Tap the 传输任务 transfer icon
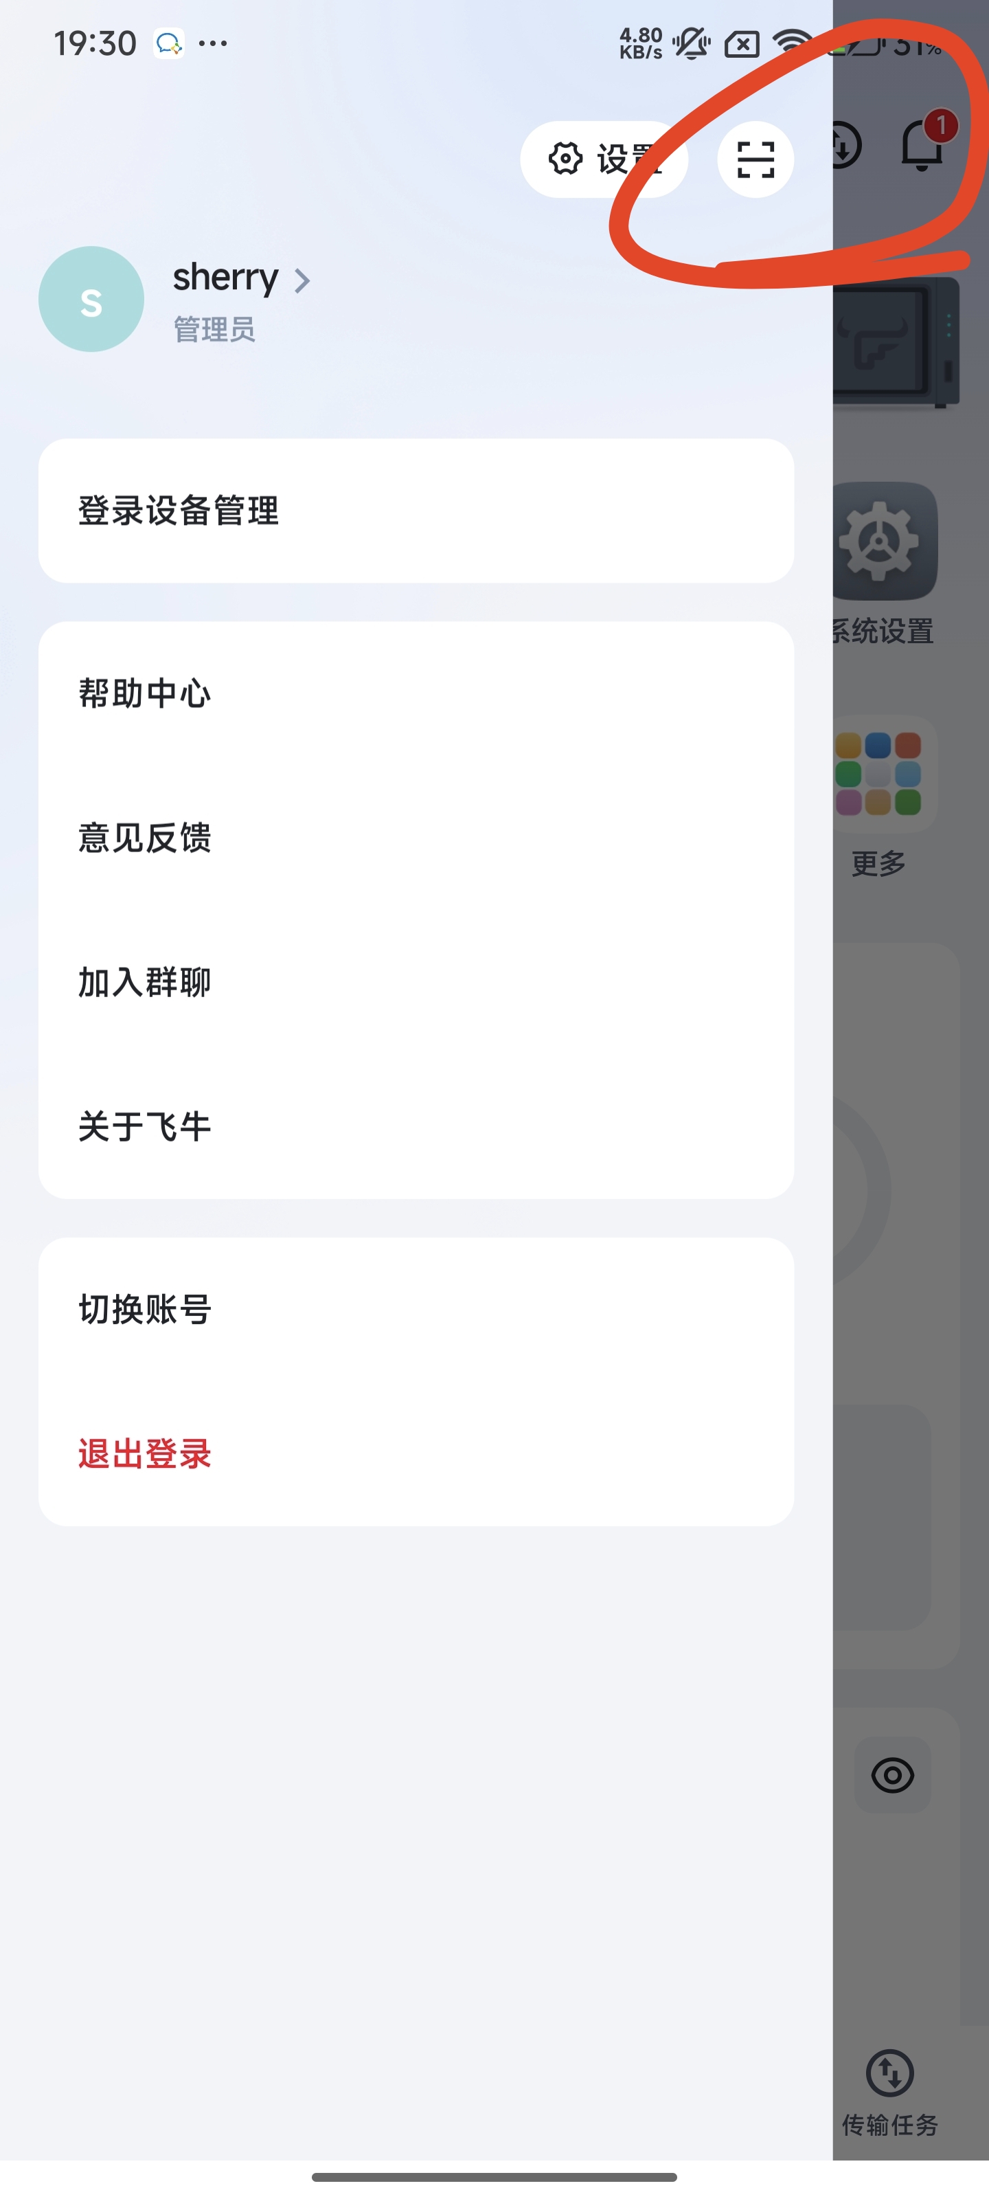The width and height of the screenshot is (989, 2199). [890, 2073]
